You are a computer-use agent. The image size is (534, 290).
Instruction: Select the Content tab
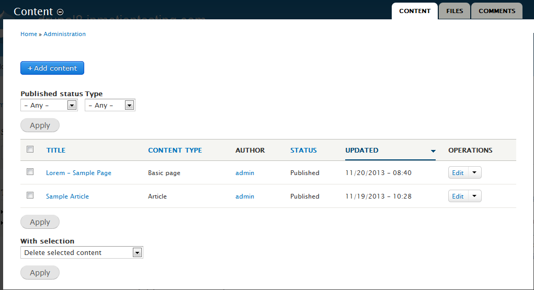(415, 11)
